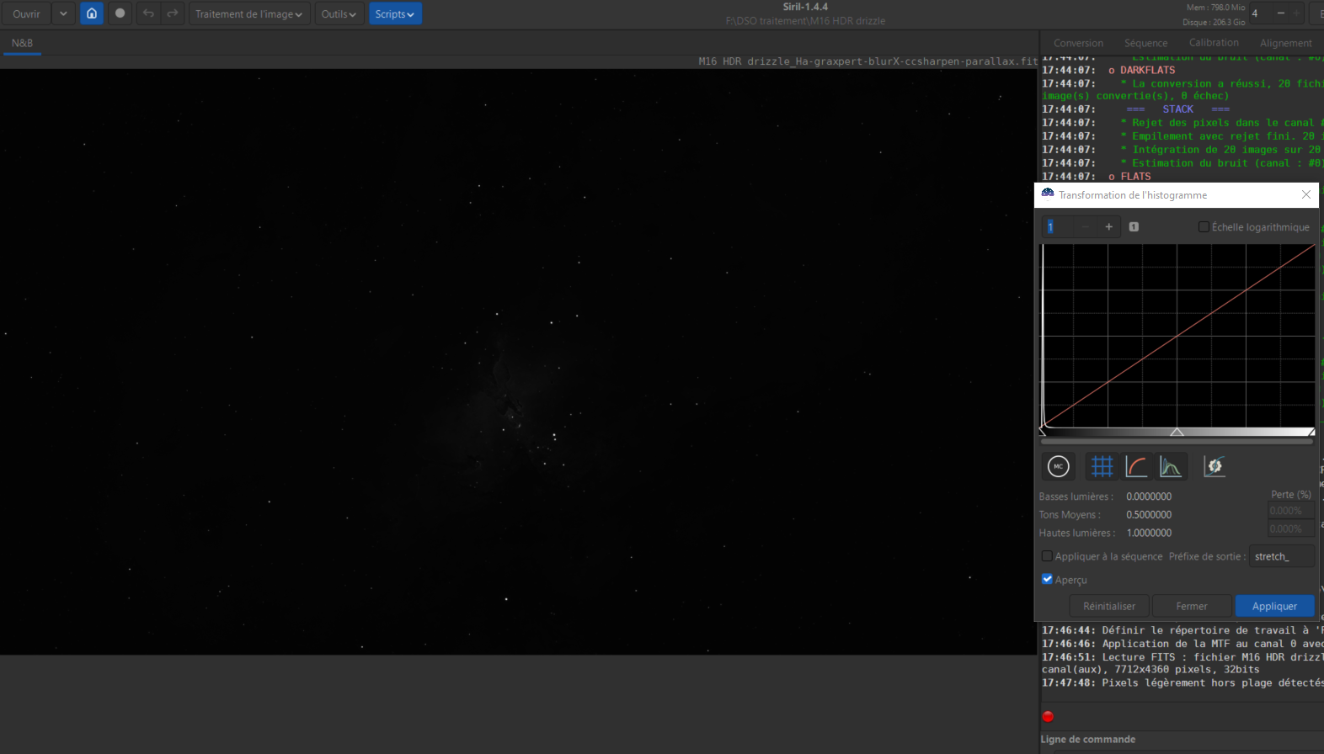Click the Basses lumières value 0.0000000
1324x754 pixels.
tap(1149, 496)
